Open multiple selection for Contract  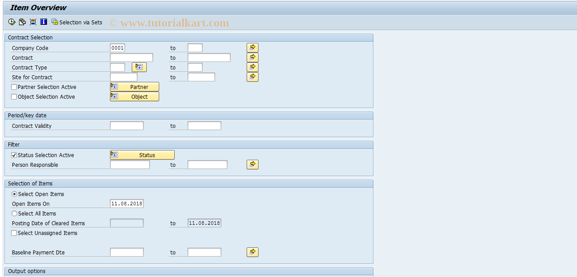252,57
